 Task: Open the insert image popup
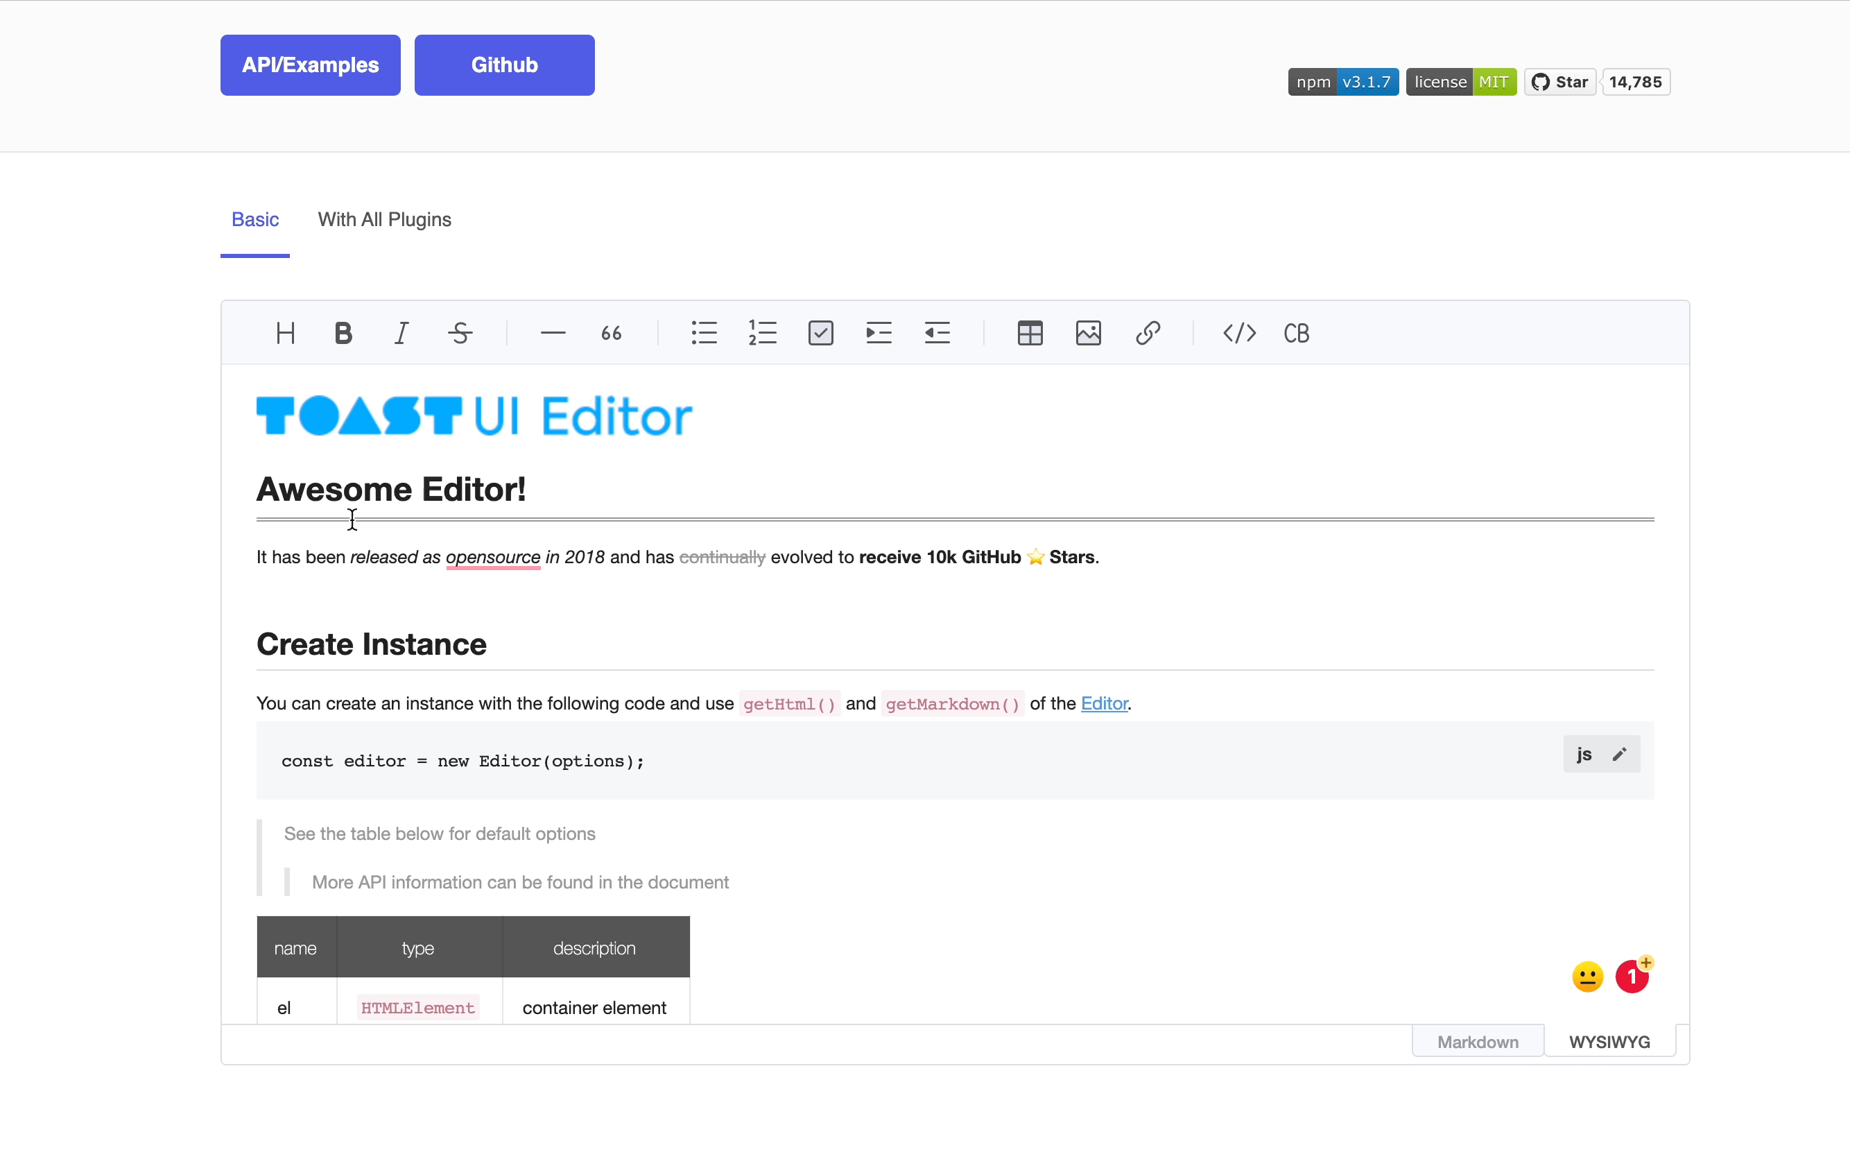[x=1088, y=333]
